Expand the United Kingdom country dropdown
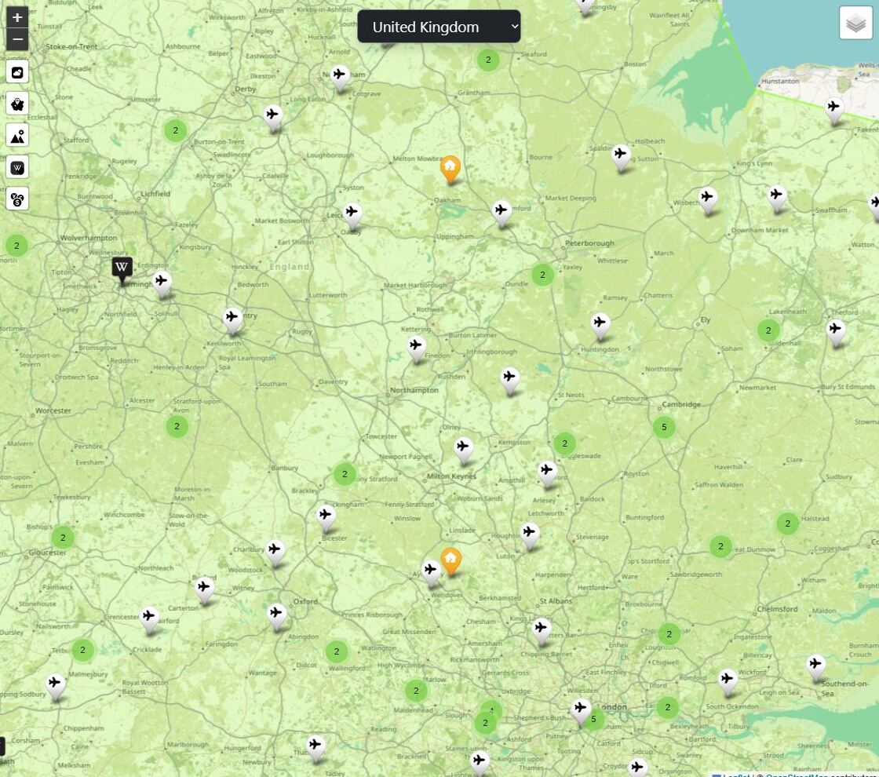The image size is (879, 777). 439,27
